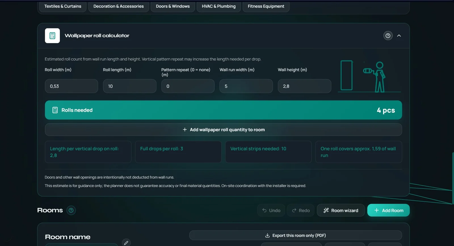Screen dimensions: 454x246
Task: Open help for Wallpaper roll calculator
Action: (388, 36)
